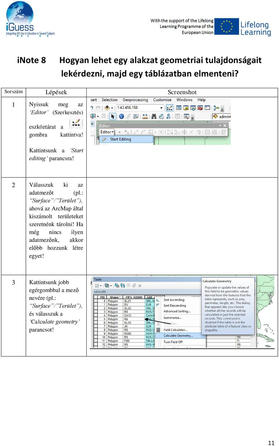Click the FIPS_ADMIN column header

(134, 297)
